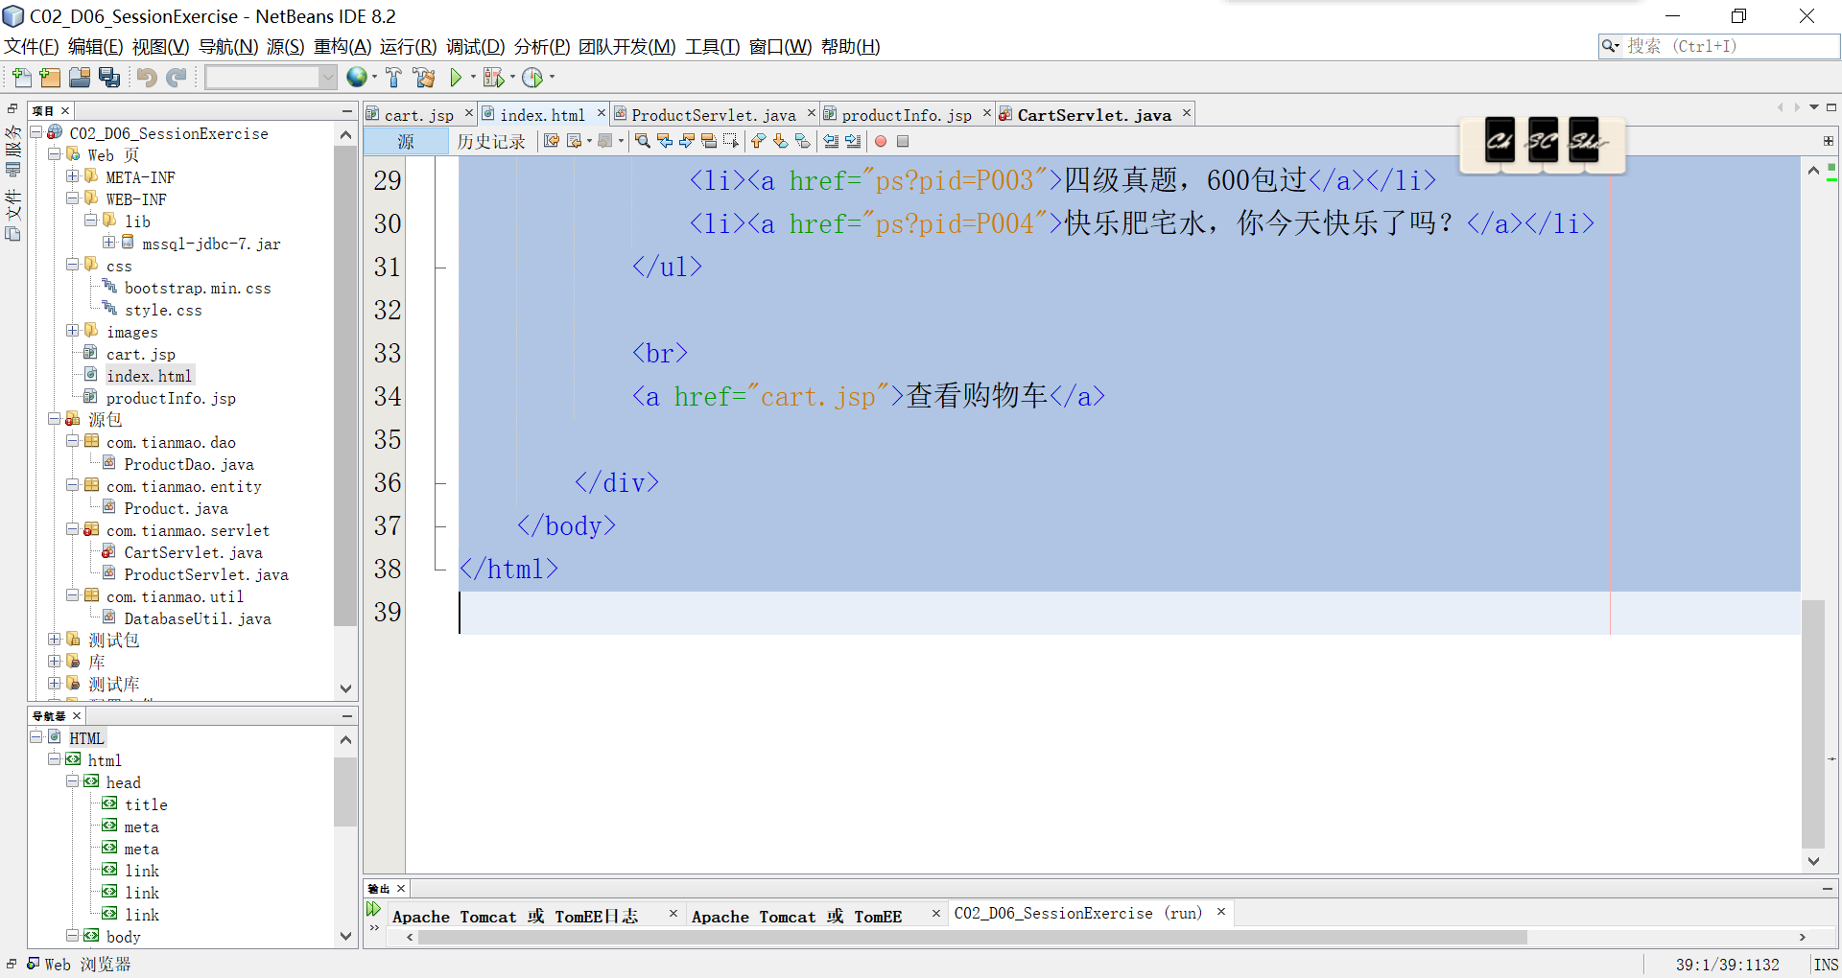Click the search magnifier icon
The width and height of the screenshot is (1842, 978).
(x=1609, y=46)
